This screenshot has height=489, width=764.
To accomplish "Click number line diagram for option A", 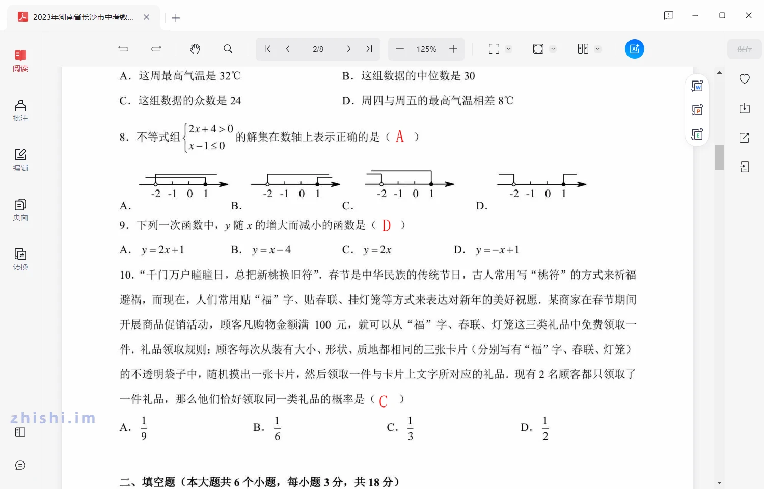I will click(x=184, y=186).
